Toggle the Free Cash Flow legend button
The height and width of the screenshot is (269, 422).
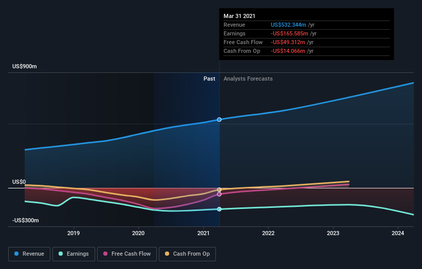[x=127, y=254]
